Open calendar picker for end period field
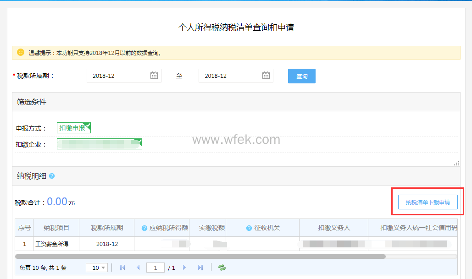Screen dimensions: 472x279 266,76
